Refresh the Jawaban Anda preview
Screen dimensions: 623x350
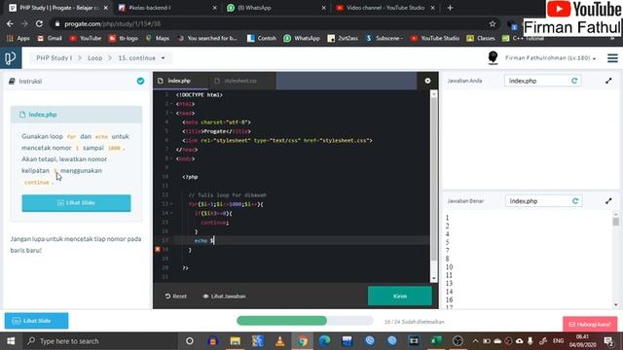(574, 81)
